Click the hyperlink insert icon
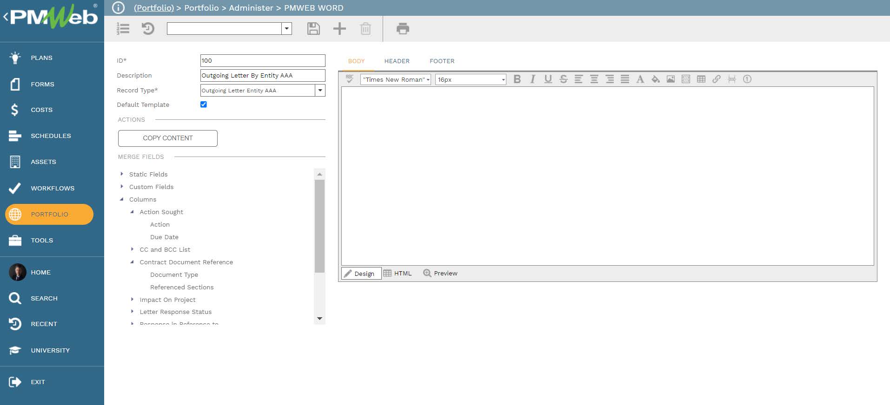The width and height of the screenshot is (890, 405). 717,79
